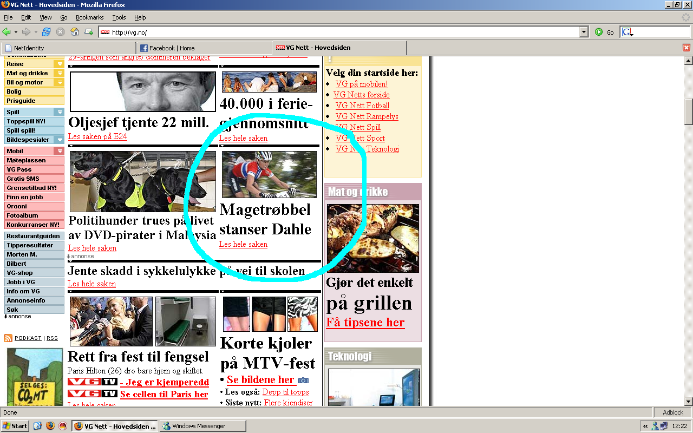Viewport: 693px width, 433px height.
Task: Open the Go menu
Action: point(64,17)
